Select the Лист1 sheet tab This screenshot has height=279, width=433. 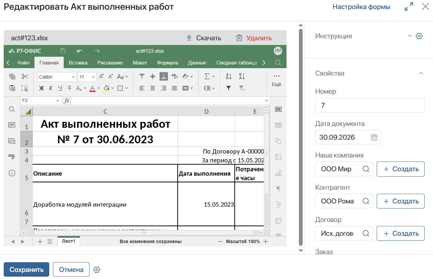[69, 241]
